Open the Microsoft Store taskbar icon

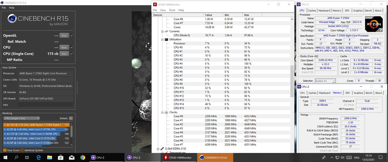[x=60, y=157]
